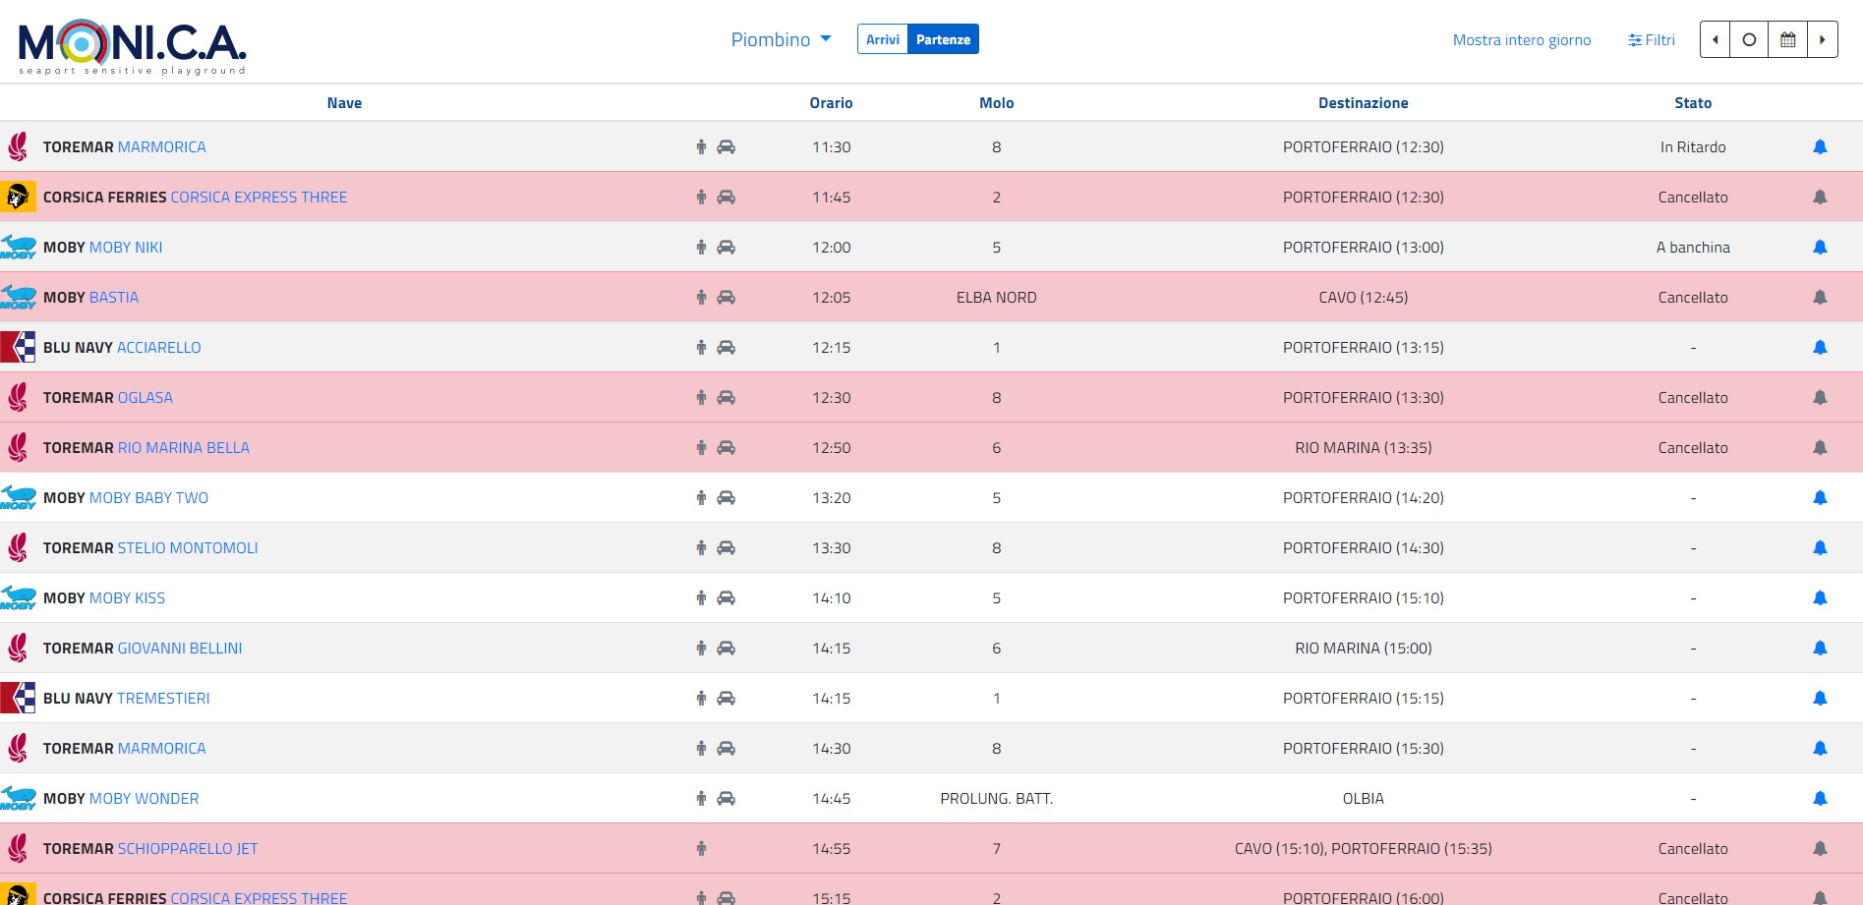Click passenger icon on Acciarello row
Screen dimensions: 1863x905
[701, 347]
